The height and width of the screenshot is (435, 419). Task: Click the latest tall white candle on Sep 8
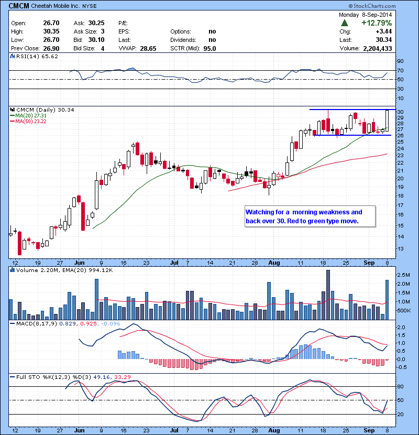point(387,121)
